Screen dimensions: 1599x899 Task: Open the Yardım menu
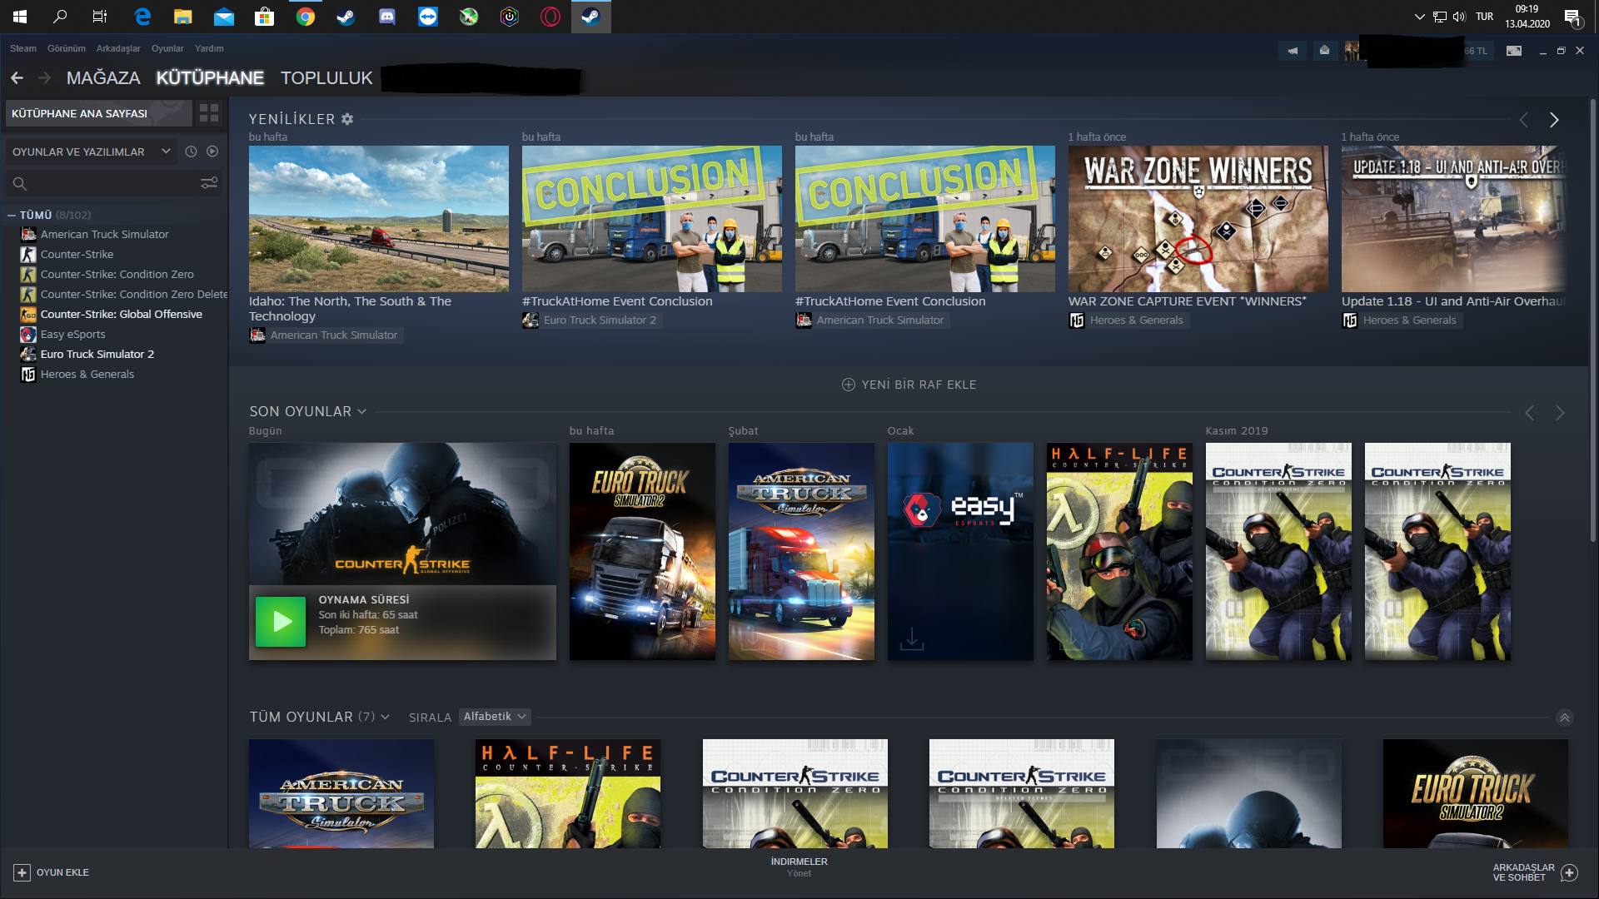pos(209,48)
